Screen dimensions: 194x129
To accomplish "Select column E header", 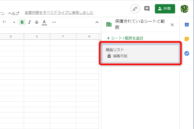I will click(37, 37).
